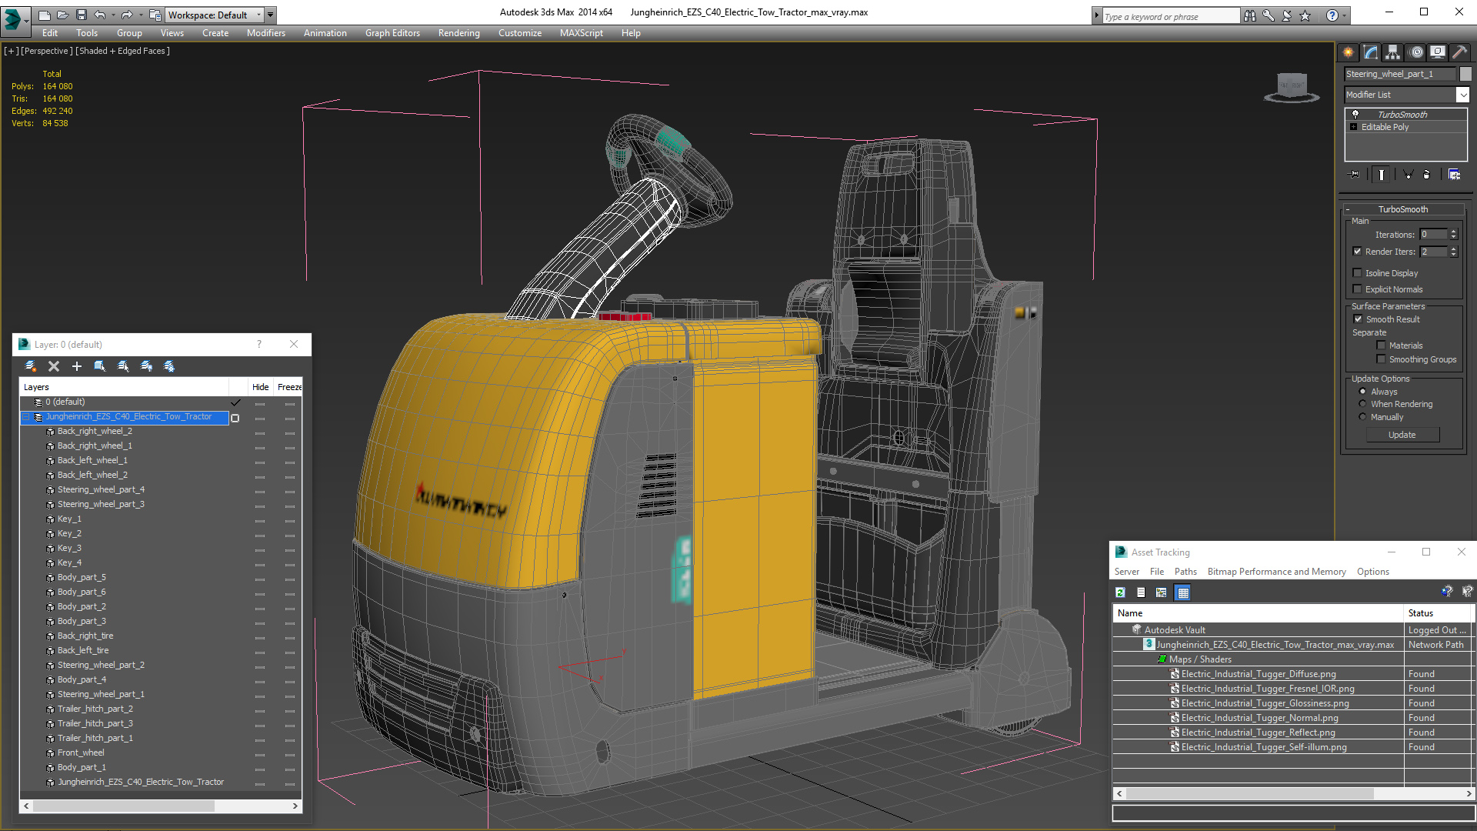The image size is (1477, 831).
Task: Enable Separate by Smoothing Groups checkbox
Action: 1381,359
